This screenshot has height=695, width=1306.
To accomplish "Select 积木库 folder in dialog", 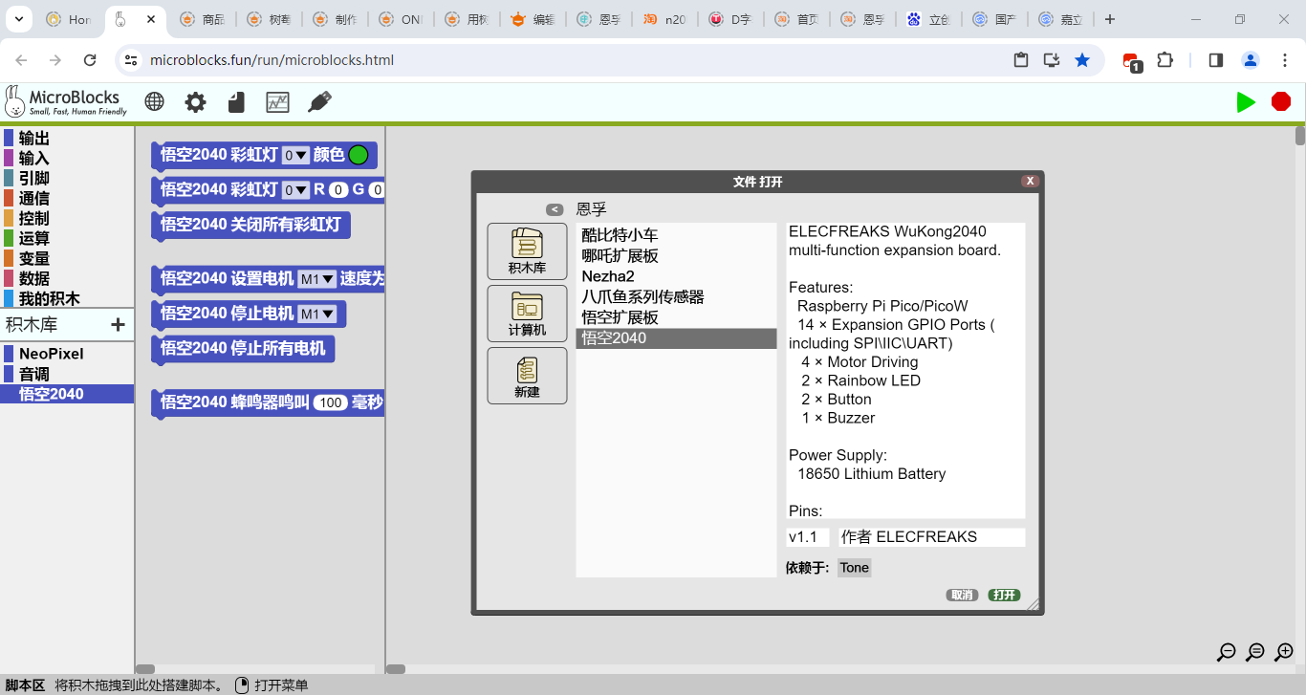I will click(x=527, y=251).
